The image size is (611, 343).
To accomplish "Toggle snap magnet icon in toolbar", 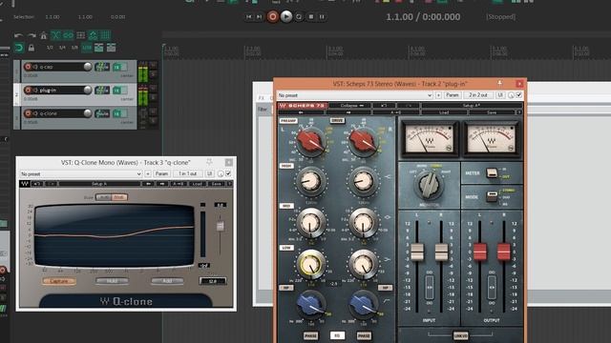I will [x=19, y=48].
